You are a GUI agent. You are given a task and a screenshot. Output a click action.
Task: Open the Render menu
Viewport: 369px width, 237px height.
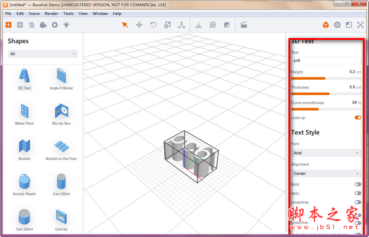[51, 14]
